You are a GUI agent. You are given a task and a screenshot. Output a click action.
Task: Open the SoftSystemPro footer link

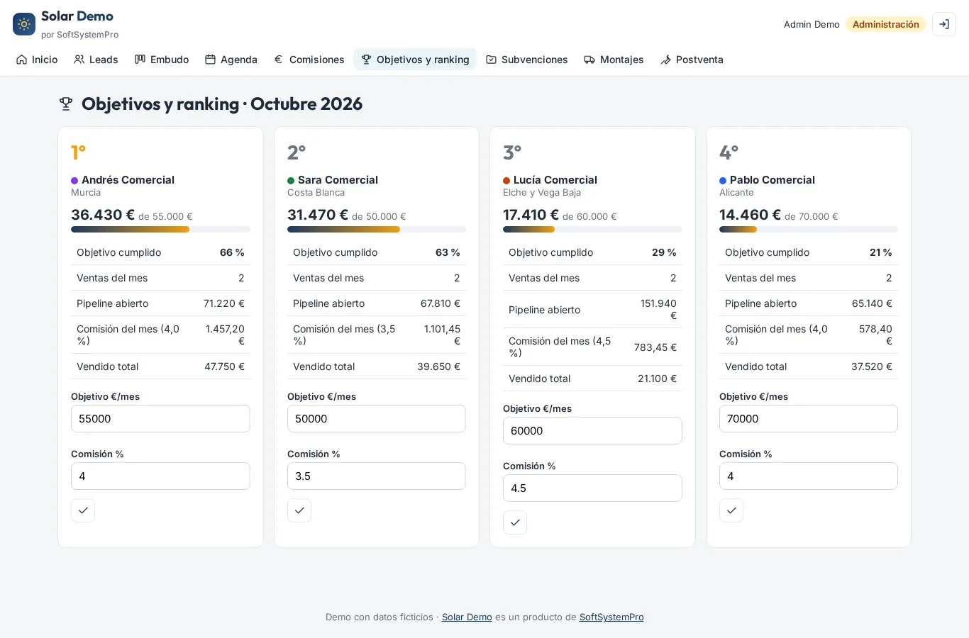pyautogui.click(x=611, y=617)
